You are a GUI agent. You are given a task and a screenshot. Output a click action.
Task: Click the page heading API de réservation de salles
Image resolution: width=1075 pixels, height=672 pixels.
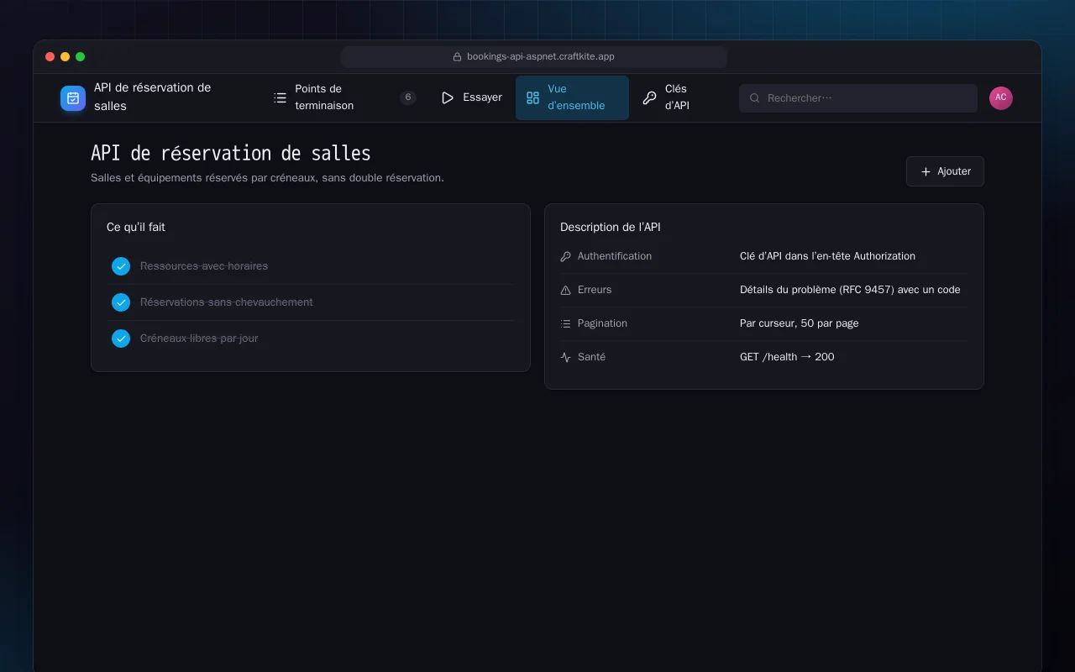[231, 154]
